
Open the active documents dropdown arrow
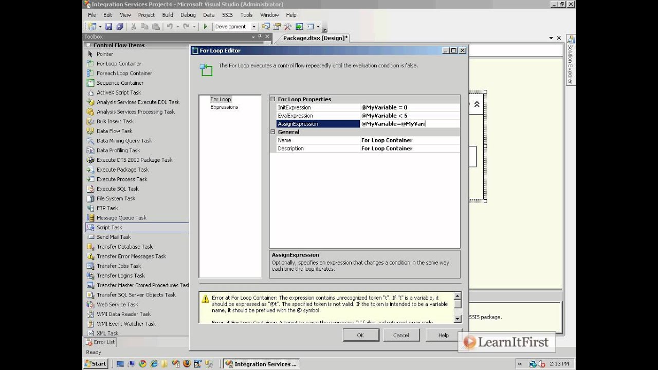(x=551, y=38)
